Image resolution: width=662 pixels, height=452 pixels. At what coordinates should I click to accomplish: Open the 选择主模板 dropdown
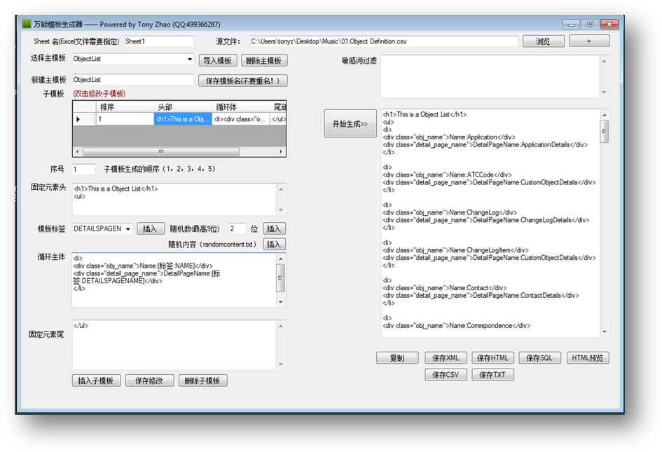[190, 60]
